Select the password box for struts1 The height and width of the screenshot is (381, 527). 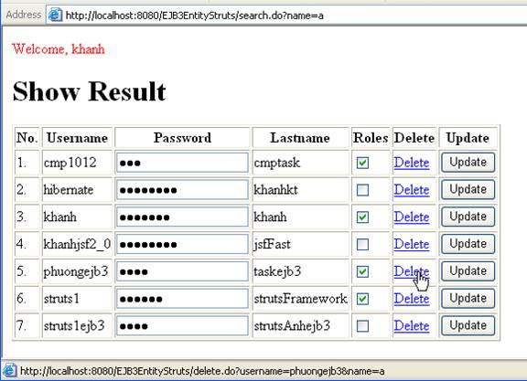[182, 299]
